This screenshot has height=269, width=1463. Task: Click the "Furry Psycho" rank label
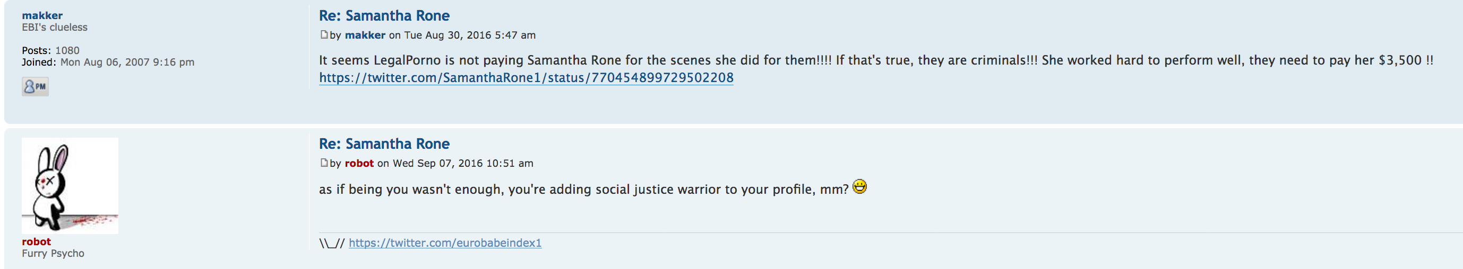[53, 253]
